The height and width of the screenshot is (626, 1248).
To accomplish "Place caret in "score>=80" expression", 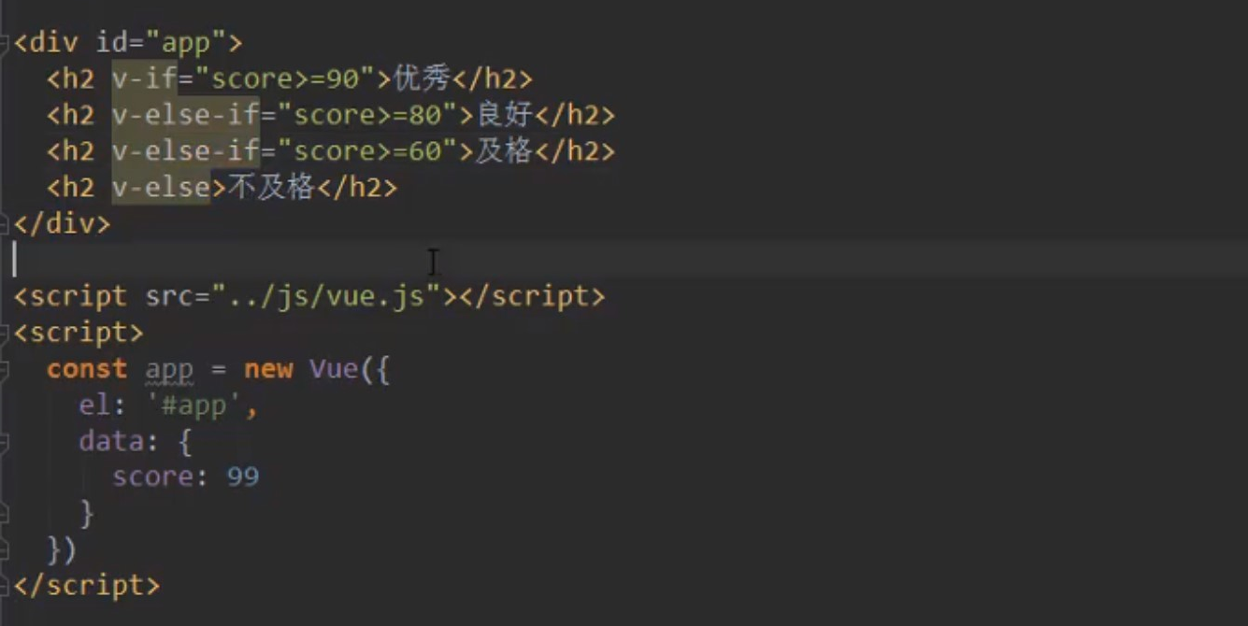I will 366,116.
